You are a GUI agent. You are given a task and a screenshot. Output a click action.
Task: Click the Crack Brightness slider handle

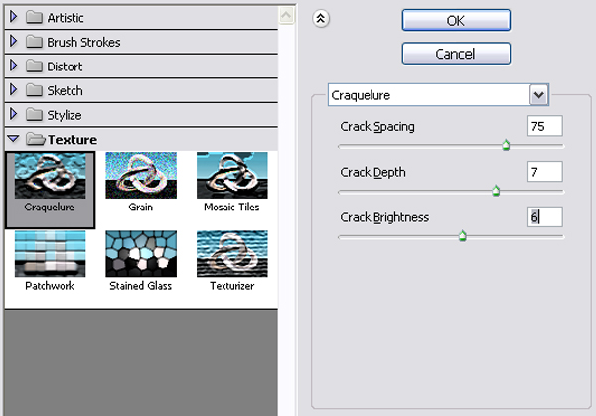click(x=462, y=236)
